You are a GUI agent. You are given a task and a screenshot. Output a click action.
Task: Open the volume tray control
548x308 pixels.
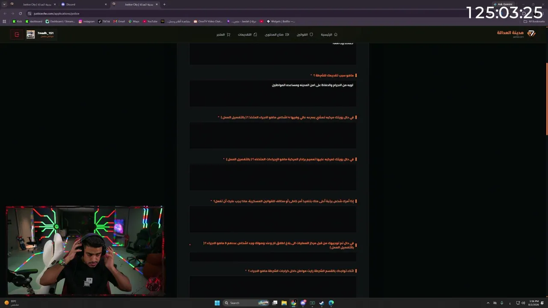(523, 303)
